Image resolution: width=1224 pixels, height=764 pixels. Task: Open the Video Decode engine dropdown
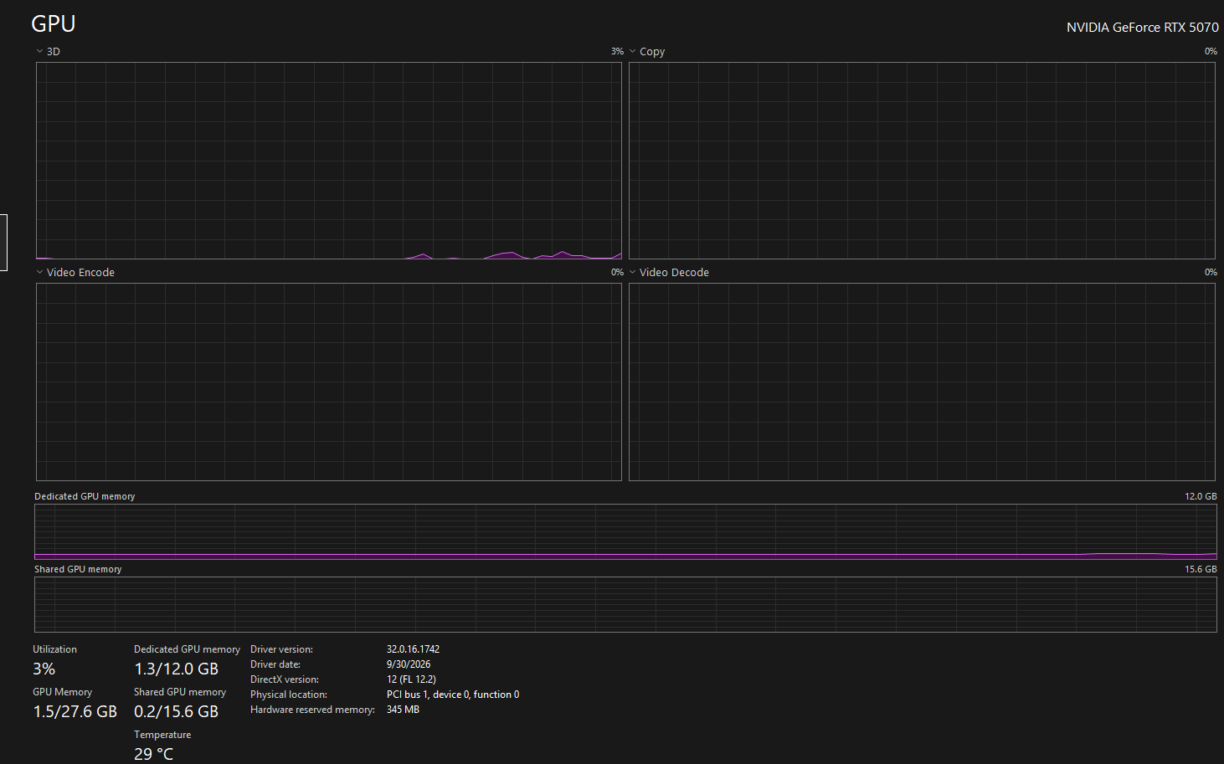click(669, 272)
